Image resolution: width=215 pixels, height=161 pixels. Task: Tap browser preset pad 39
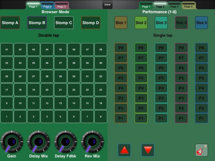click(87, 63)
